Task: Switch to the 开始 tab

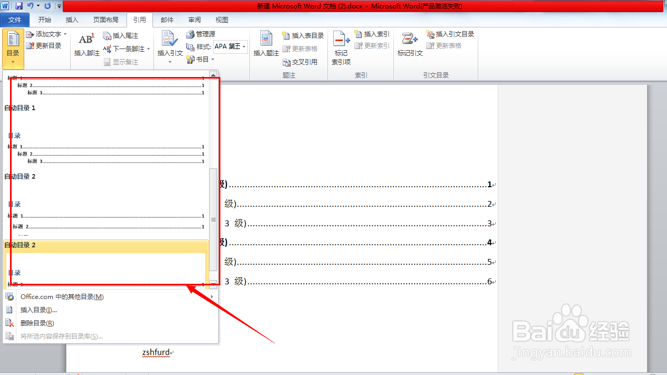Action: tap(45, 20)
